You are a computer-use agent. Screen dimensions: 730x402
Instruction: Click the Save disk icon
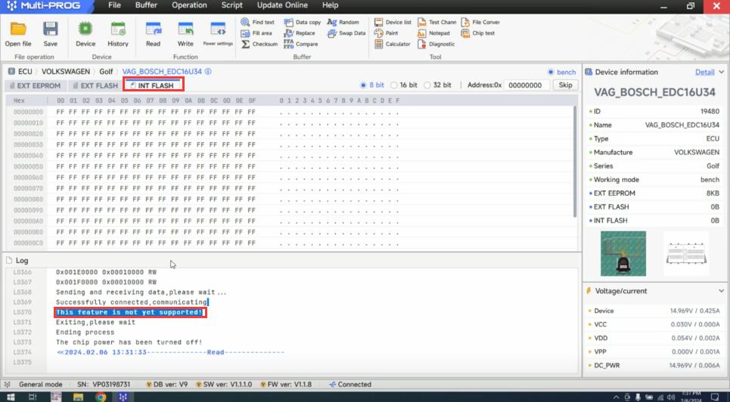point(50,29)
